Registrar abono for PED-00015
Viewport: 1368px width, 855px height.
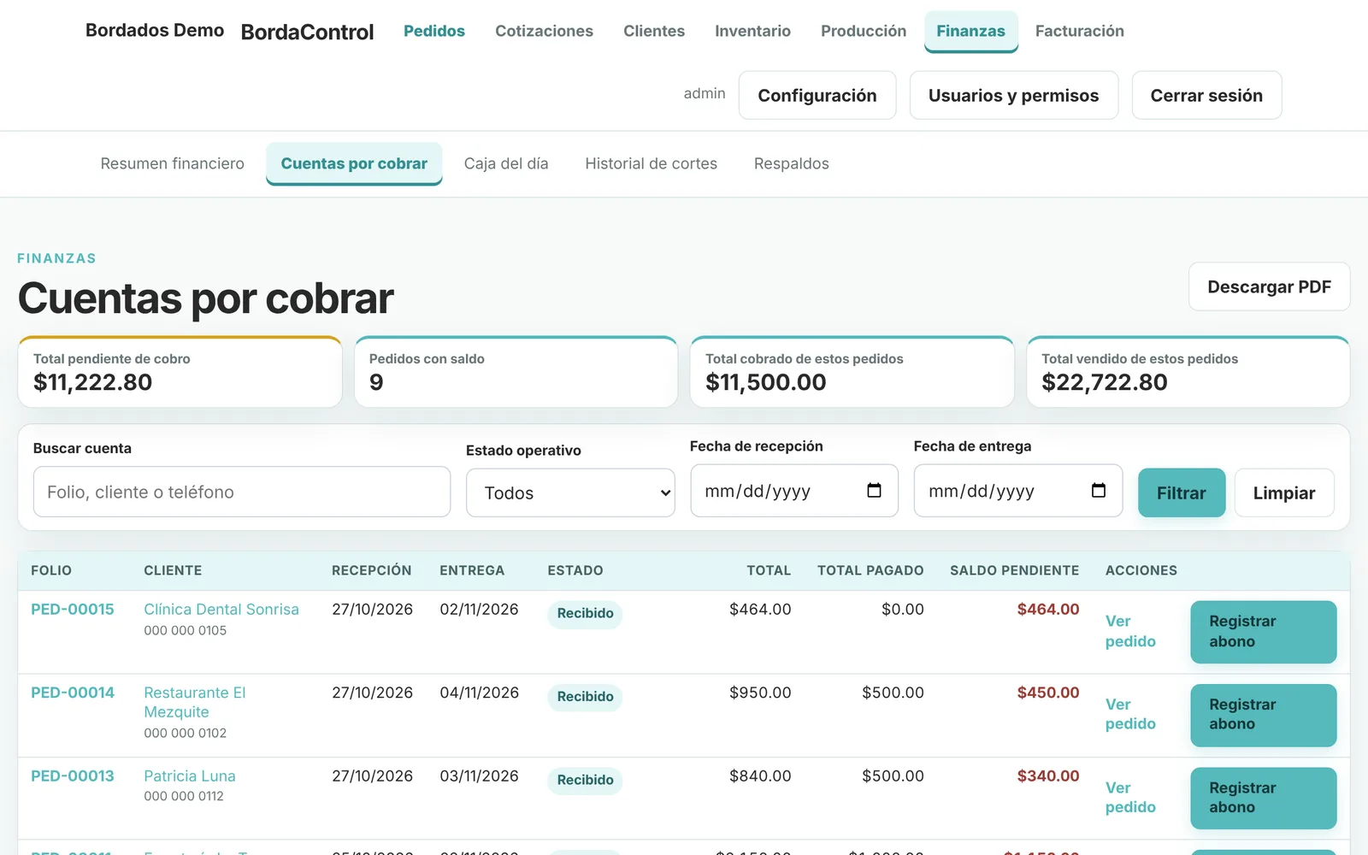point(1263,632)
